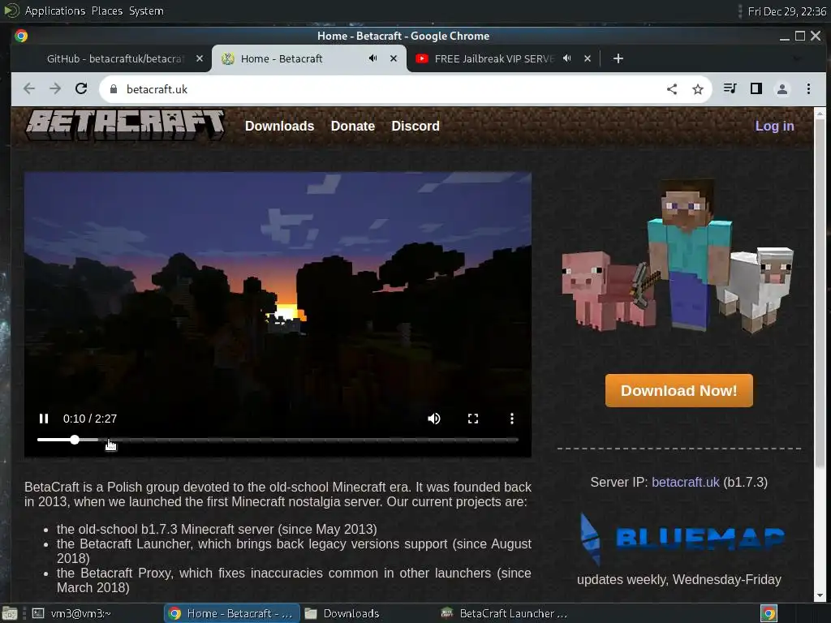Open Chrome profile avatar

point(781,88)
